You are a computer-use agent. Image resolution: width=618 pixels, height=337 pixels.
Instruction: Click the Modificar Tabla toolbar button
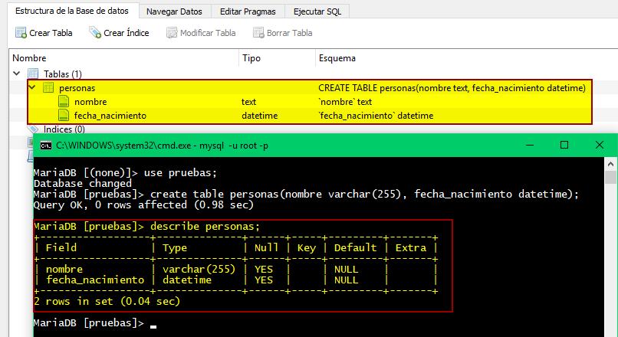click(201, 33)
